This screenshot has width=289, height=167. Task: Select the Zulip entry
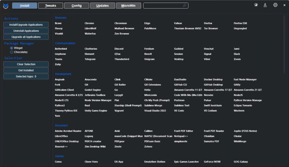pyautogui.click(x=58, y=64)
